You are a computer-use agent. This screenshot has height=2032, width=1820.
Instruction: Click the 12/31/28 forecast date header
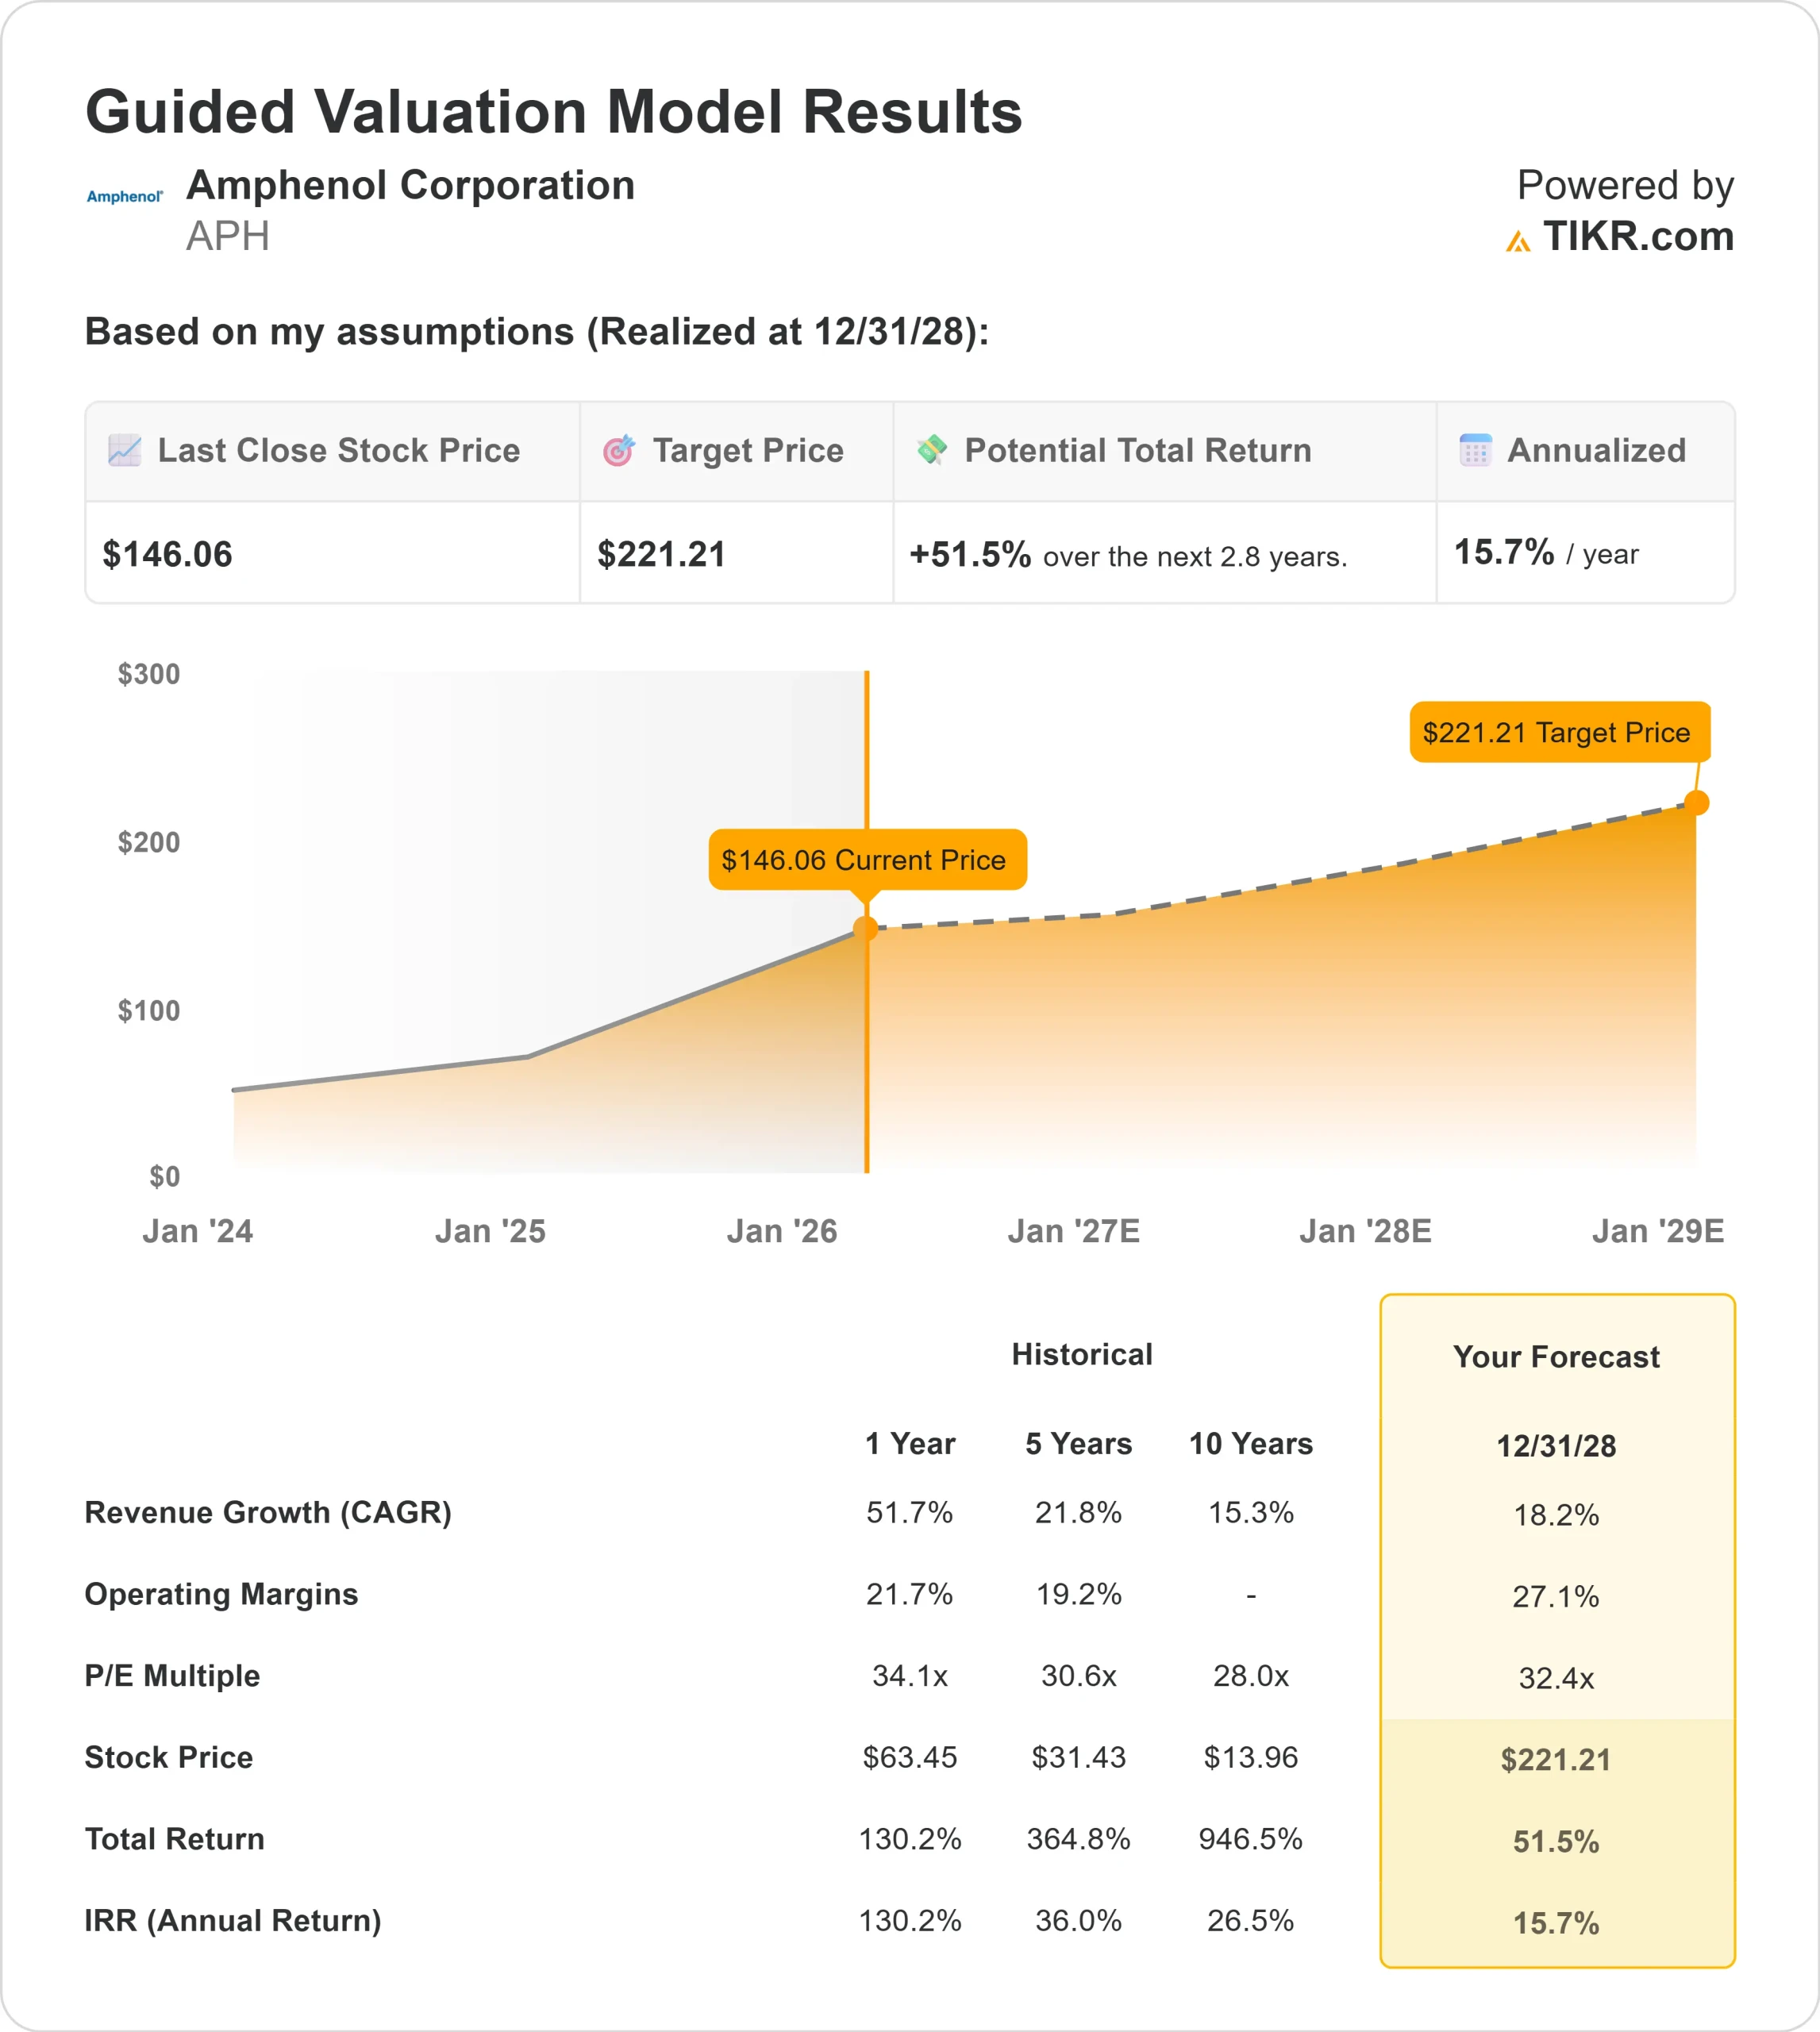tap(1556, 1446)
